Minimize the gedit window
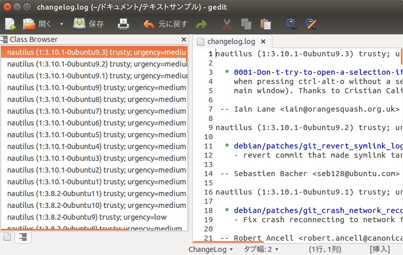The image size is (403, 255). [17, 7]
